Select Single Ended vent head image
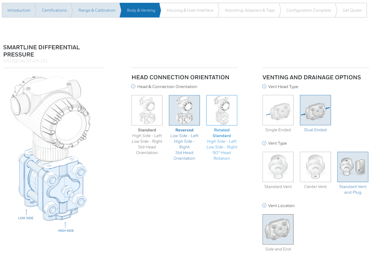The height and width of the screenshot is (253, 369). click(x=278, y=110)
